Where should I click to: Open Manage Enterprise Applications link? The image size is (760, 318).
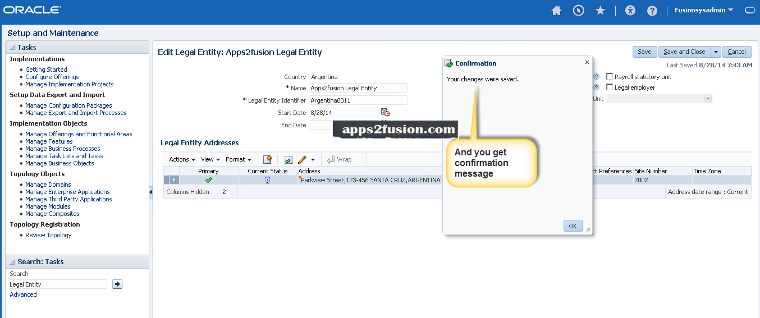[x=67, y=192]
